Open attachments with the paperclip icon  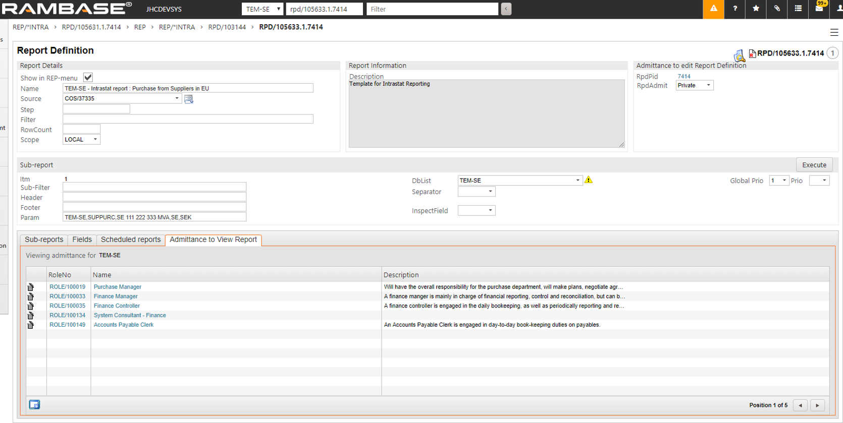pyautogui.click(x=777, y=9)
